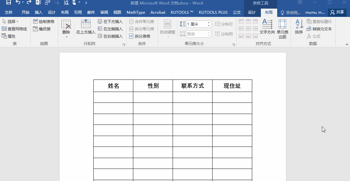Save the document with the floppy icon
This screenshot has height=181, width=350.
(9, 3)
